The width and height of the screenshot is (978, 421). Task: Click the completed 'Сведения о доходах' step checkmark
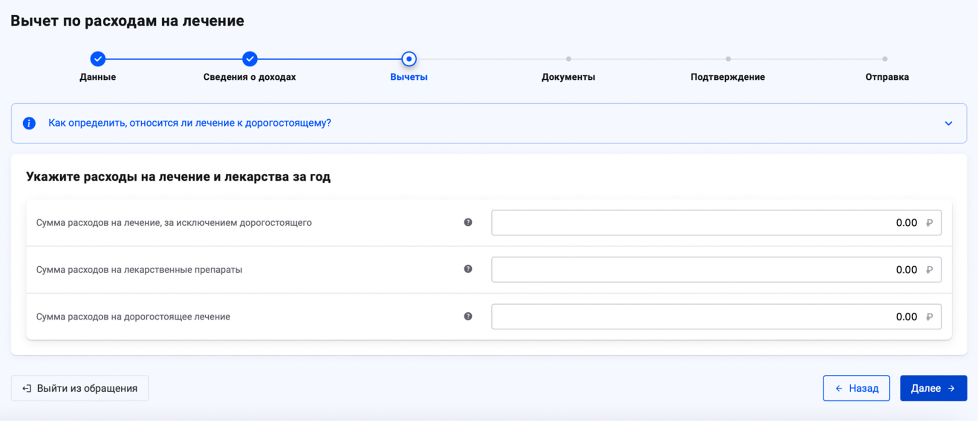coord(250,59)
